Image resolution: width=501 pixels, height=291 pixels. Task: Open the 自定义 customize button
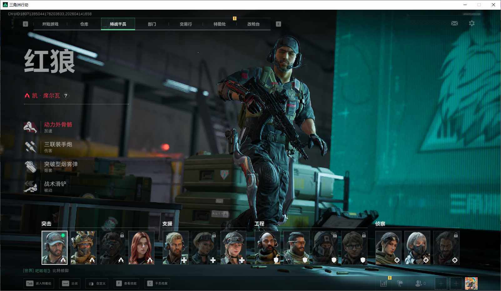(x=97, y=284)
